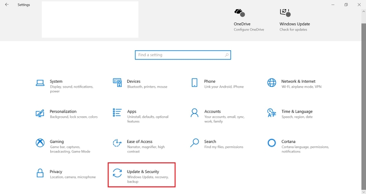The image size is (366, 194).
Task: Open the System laptop icon
Action: (x=40, y=83)
